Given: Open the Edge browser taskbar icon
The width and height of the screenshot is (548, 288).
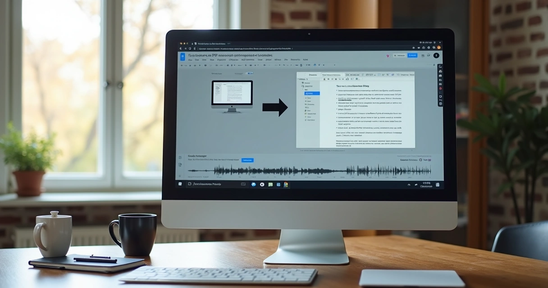Looking at the screenshot, I should (254, 184).
